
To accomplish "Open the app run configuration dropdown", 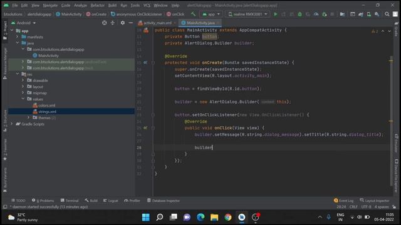I will [x=211, y=14].
